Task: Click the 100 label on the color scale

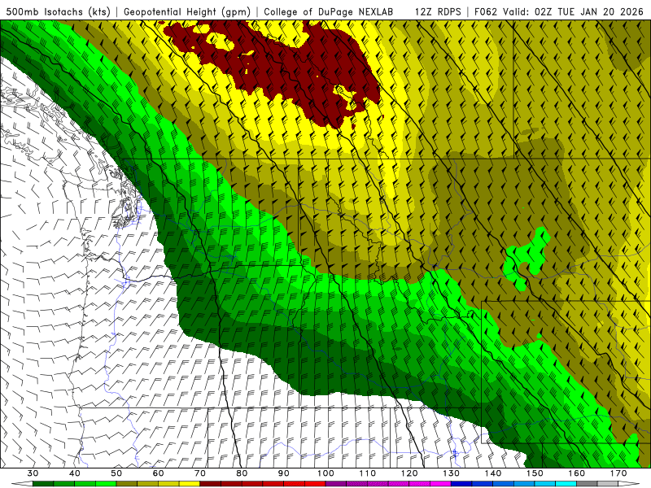Action: (326, 473)
